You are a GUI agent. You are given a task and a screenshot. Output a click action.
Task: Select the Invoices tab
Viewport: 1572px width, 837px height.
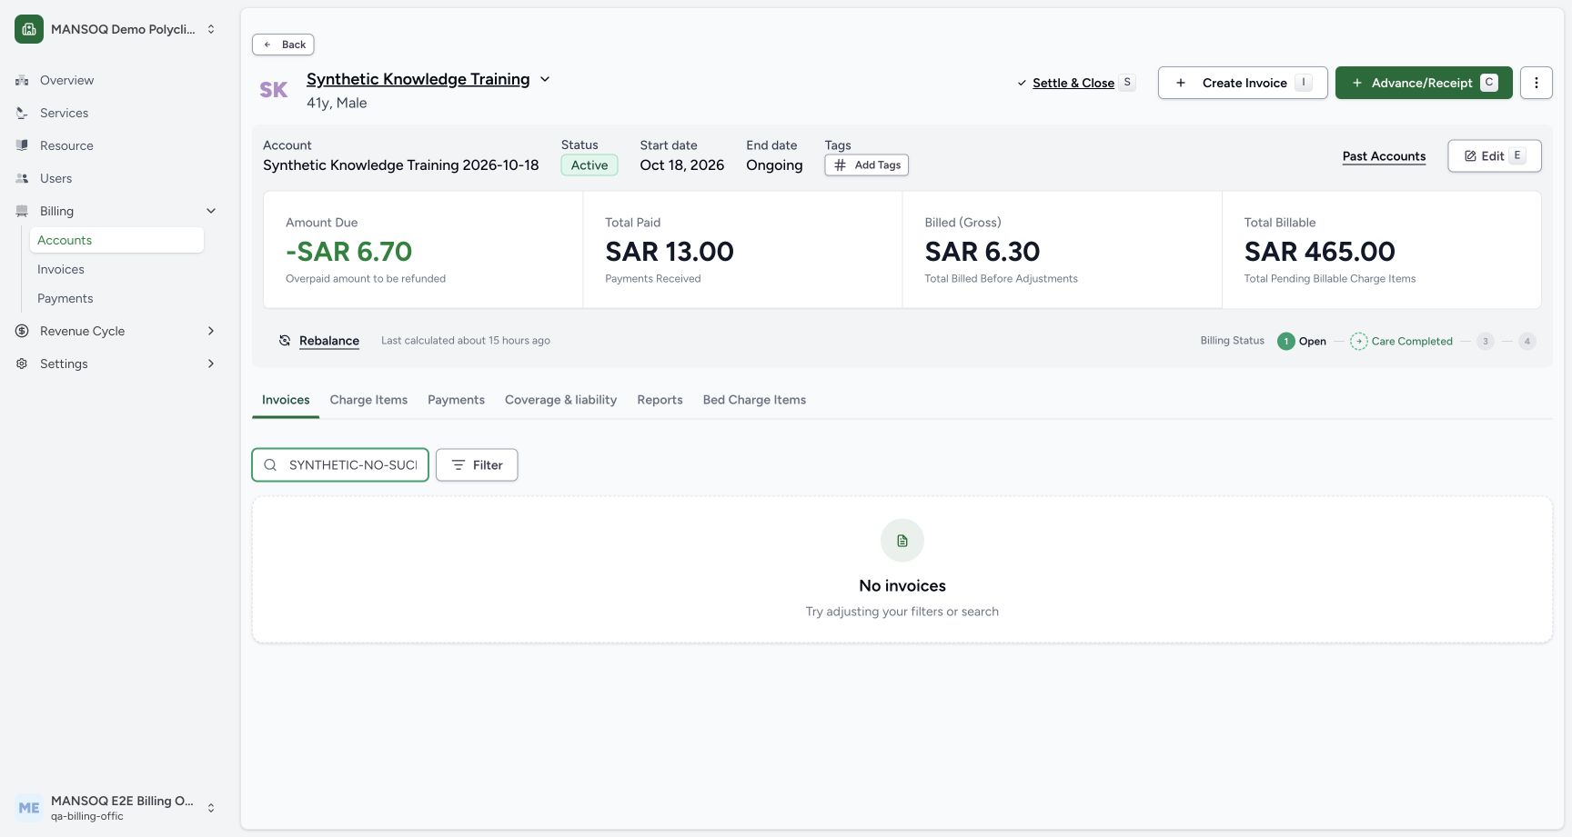point(286,400)
